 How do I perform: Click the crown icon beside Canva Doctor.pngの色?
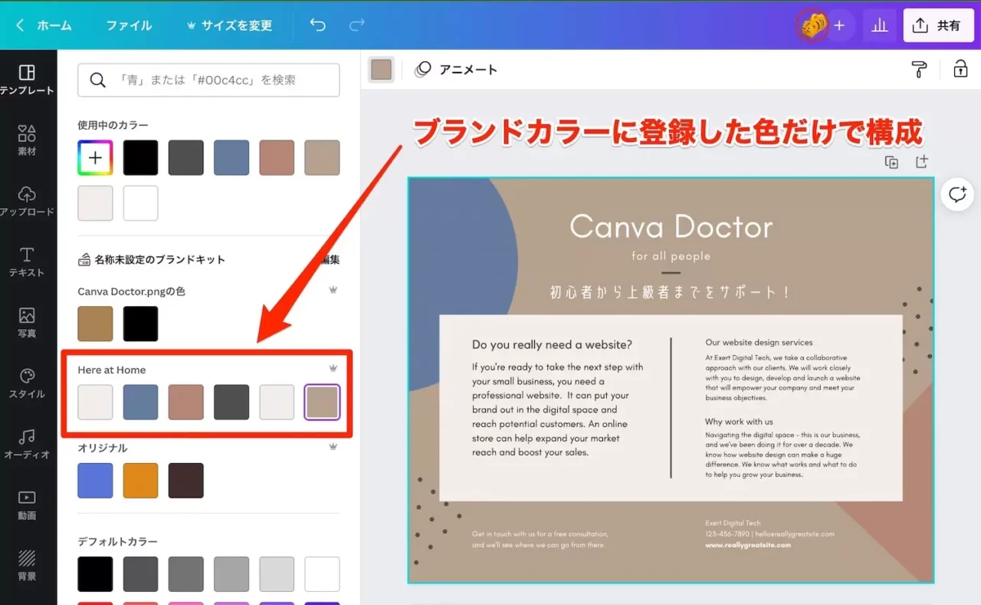pyautogui.click(x=333, y=291)
